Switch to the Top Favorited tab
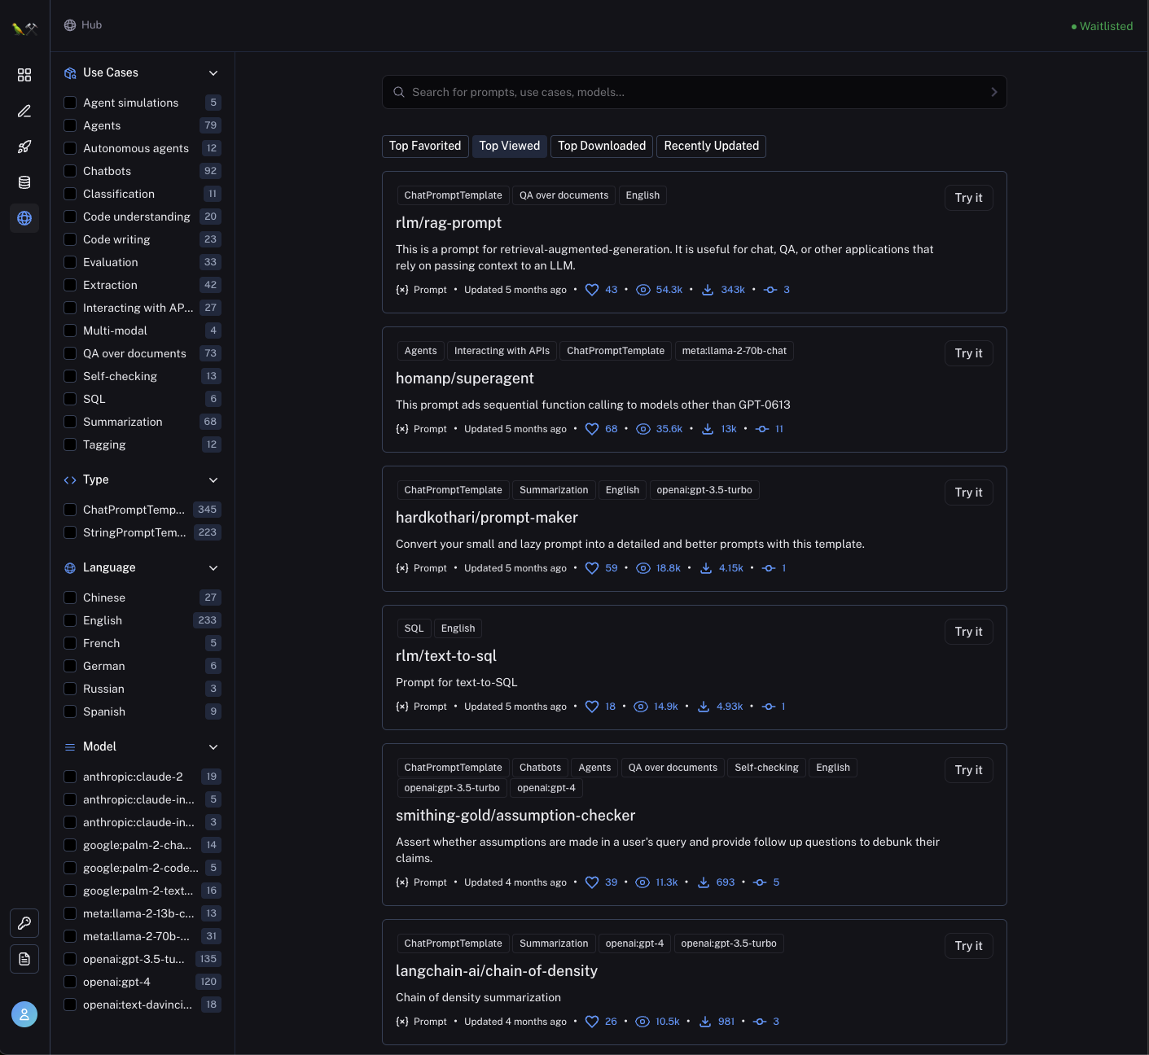Screen dimensions: 1149x1055 pos(425,146)
